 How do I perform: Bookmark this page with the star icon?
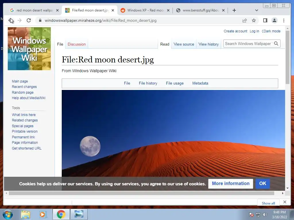coord(254,20)
